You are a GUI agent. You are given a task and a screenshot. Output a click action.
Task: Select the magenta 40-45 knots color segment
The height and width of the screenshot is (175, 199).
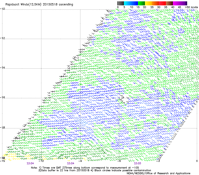(x=176, y=3)
